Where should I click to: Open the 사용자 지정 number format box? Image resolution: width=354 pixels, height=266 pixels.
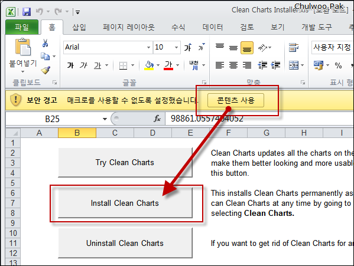pos(332,47)
